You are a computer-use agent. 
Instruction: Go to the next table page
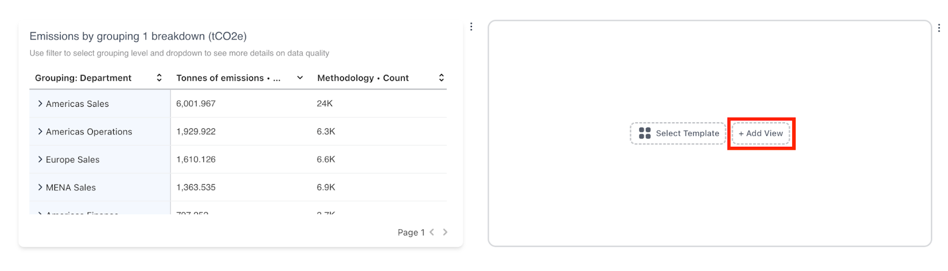coord(445,232)
